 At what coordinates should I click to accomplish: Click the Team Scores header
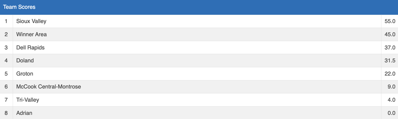click(19, 7)
